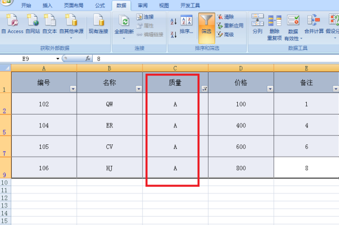Click 删除重复项 remove duplicates
The width and height of the screenshot is (339, 225).
(x=275, y=28)
